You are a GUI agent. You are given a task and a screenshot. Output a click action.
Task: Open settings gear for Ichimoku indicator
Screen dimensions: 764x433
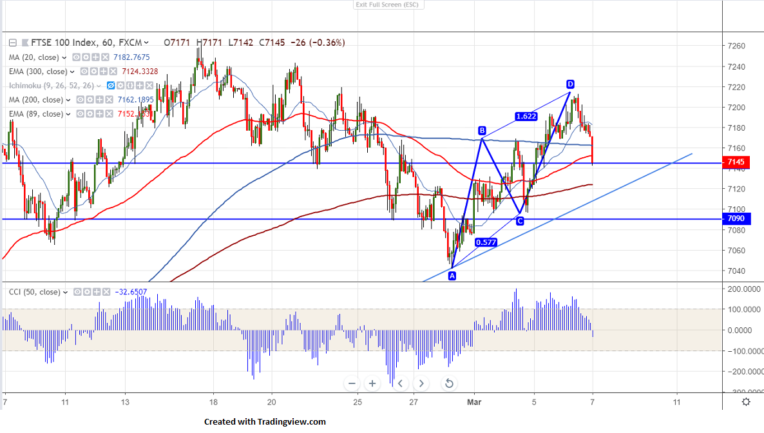[x=120, y=86]
